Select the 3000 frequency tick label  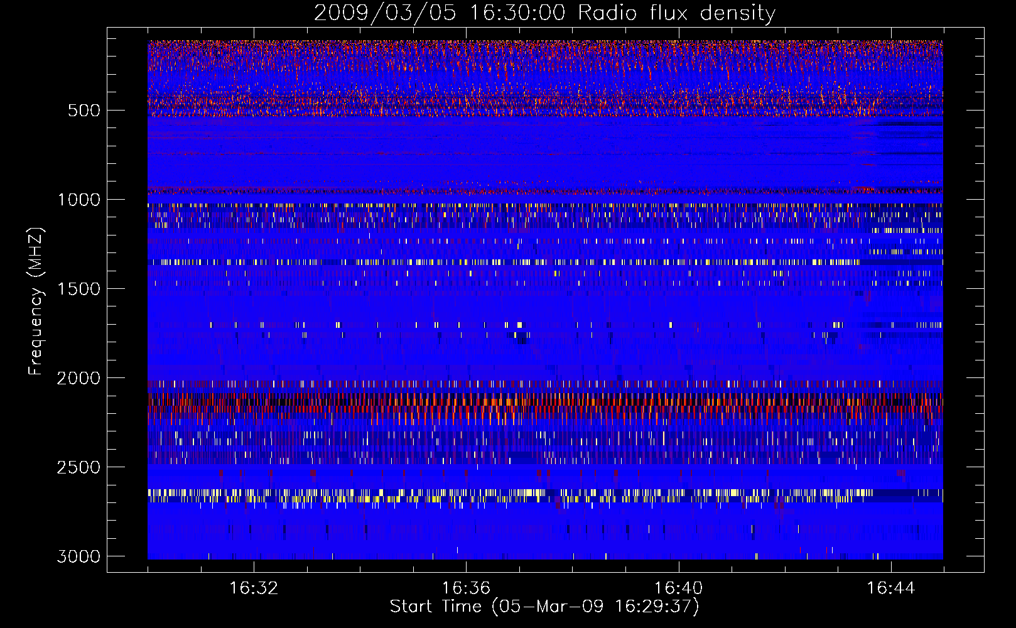(78, 556)
